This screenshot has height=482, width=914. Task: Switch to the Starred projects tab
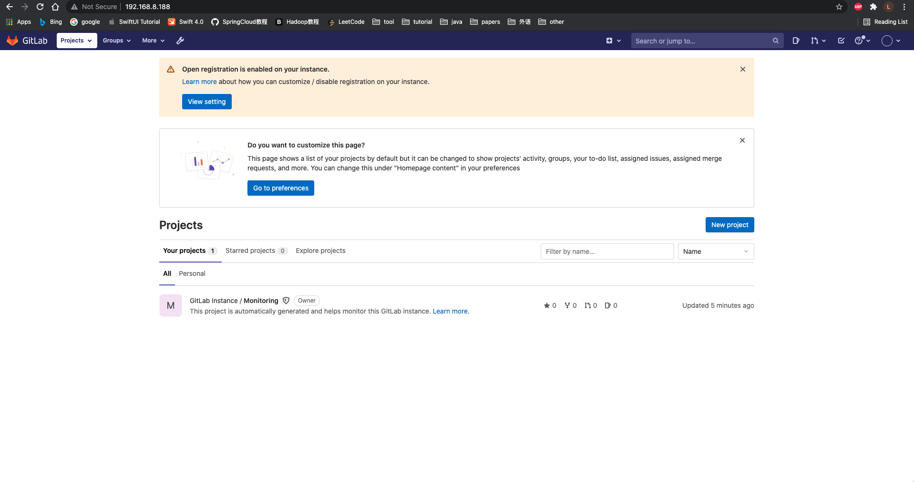pyautogui.click(x=257, y=251)
